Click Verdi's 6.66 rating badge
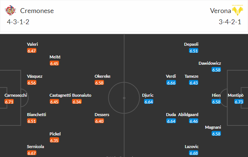Screen dimensions: 248x157 (x=171, y=83)
